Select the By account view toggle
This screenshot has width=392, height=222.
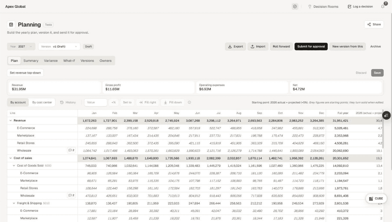[x=18, y=102]
